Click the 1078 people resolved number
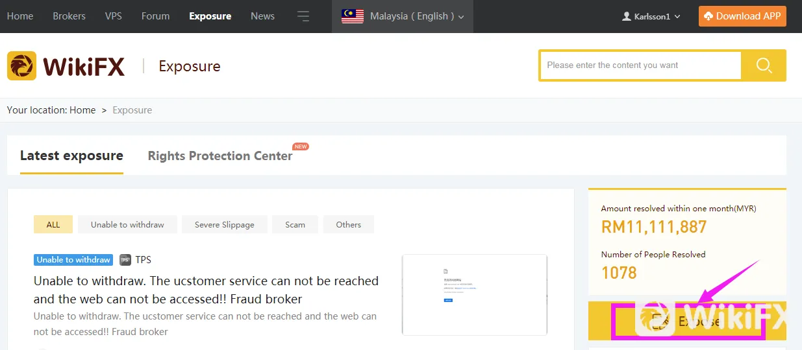 (x=619, y=272)
